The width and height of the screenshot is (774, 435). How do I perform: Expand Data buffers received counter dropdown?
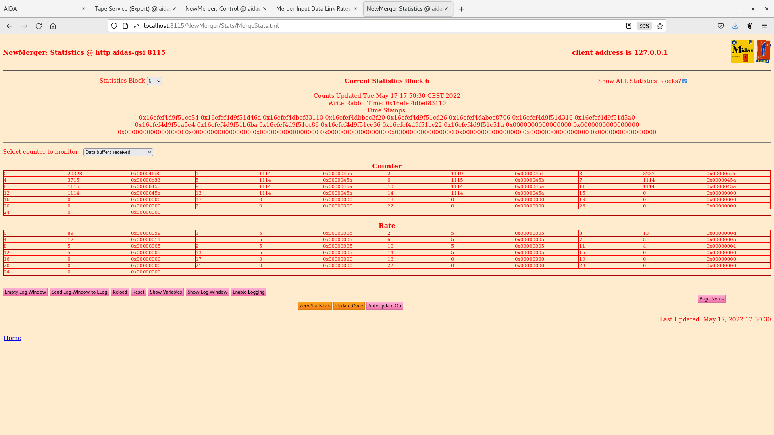click(x=118, y=152)
